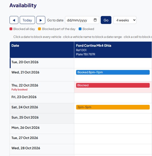Click the empty Ford Cortina cell for 26 Oct
Screen dimensions: 152x156
tap(113, 129)
